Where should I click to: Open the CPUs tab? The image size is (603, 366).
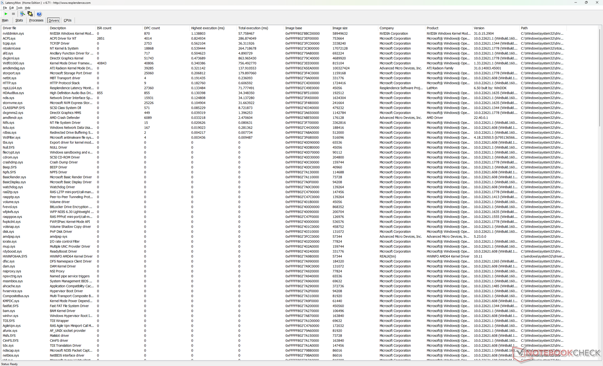(x=68, y=20)
